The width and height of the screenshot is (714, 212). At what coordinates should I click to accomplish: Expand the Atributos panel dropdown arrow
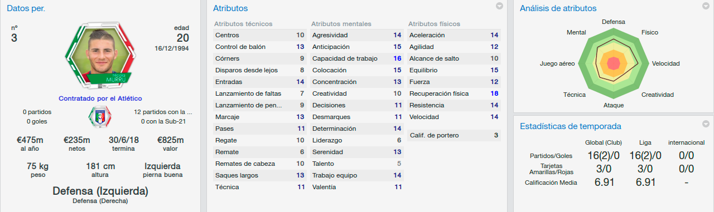click(500, 6)
